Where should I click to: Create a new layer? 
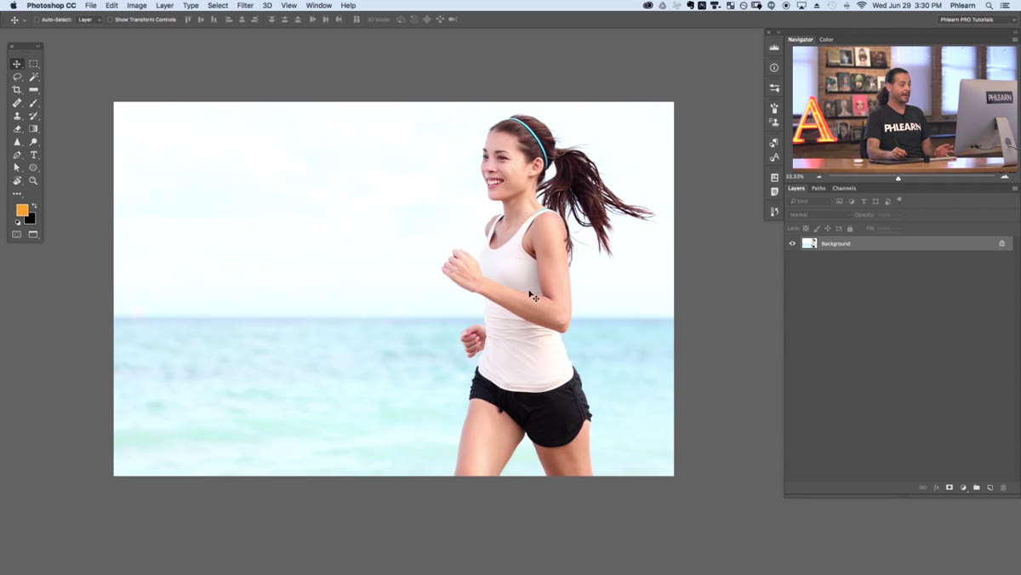coord(990,487)
